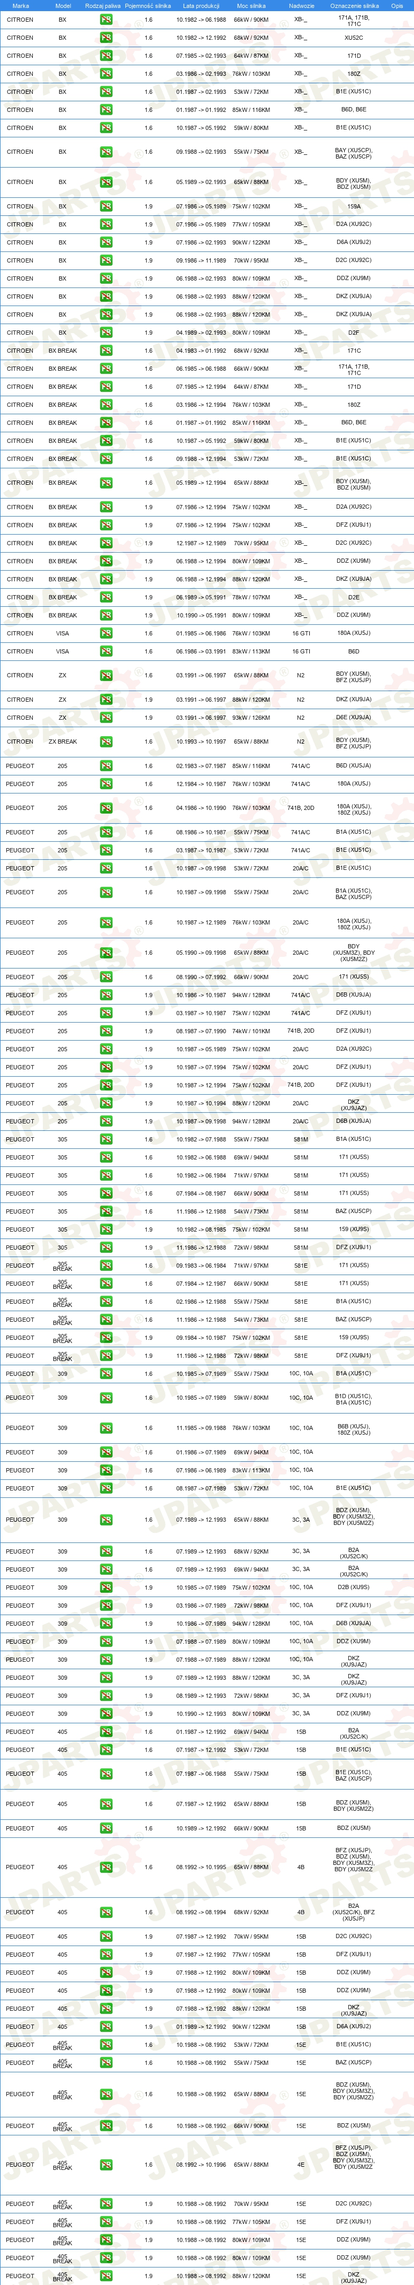This screenshot has width=414, height=2285.
Task: Click the 'Model' column header
Action: tap(63, 5)
